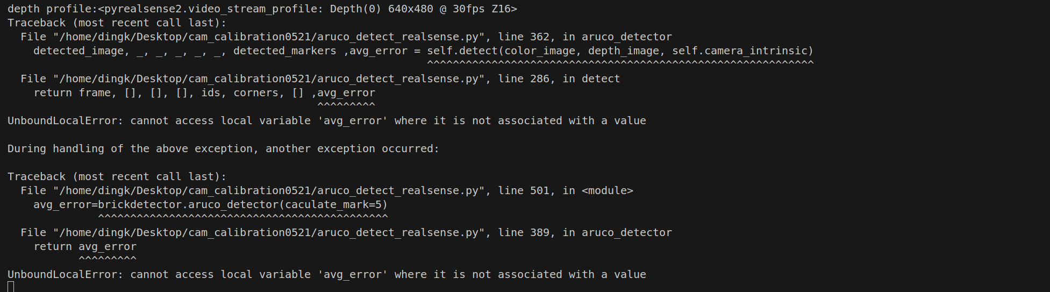
Task: Click the last "UnboundLocalError" message line
Action: [x=326, y=275]
